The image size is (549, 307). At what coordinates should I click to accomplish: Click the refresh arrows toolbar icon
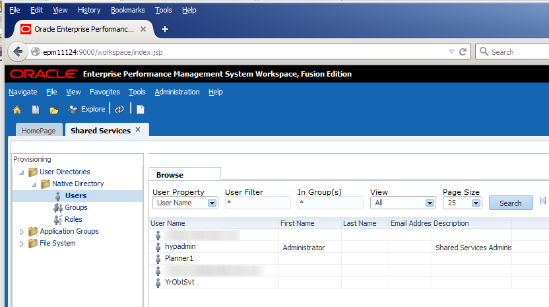119,110
